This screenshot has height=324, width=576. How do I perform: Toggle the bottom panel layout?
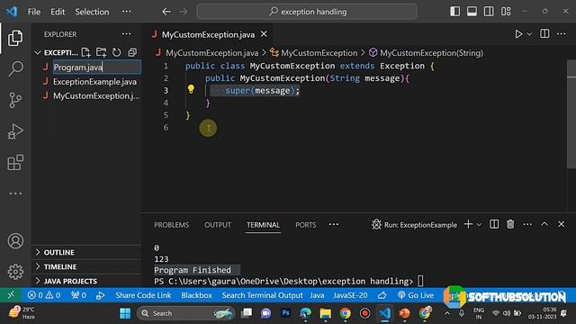coord(472,12)
